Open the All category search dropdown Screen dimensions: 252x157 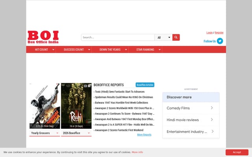(163, 37)
